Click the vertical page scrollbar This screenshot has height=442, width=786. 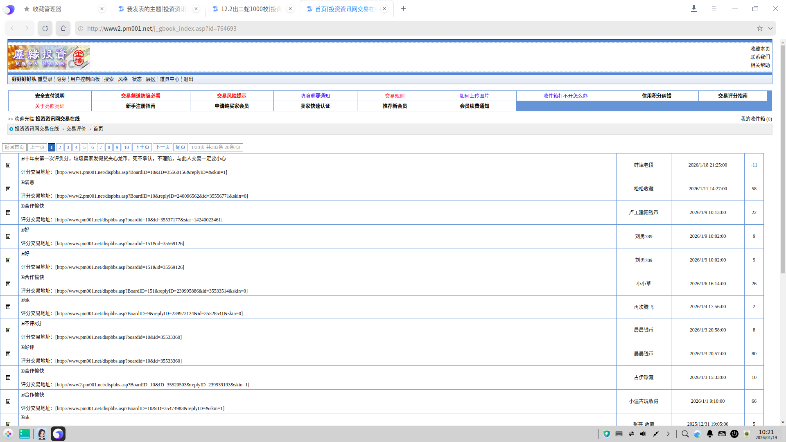[782, 164]
